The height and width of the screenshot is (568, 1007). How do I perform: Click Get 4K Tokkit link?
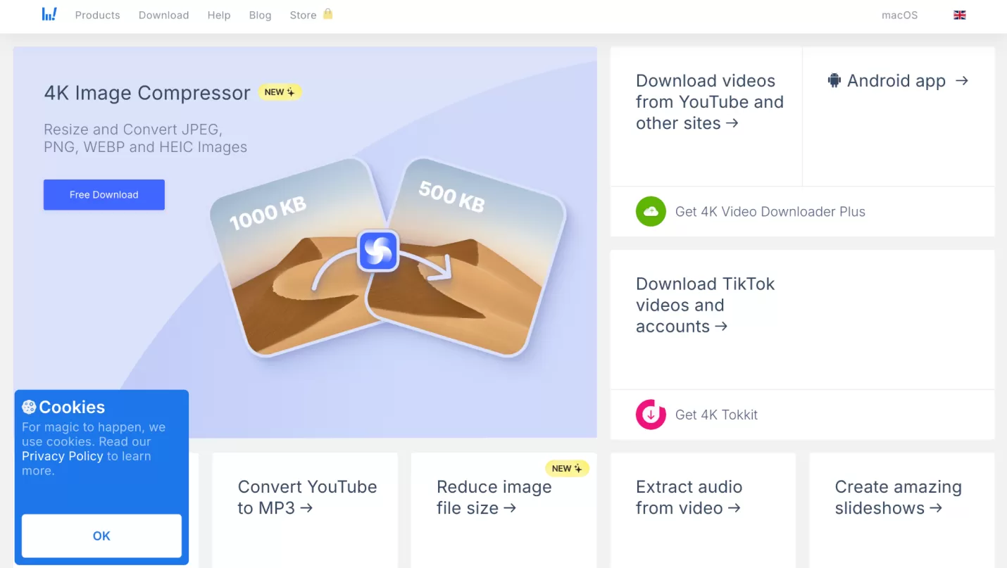716,415
